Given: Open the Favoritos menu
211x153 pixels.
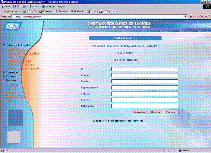Looking at the screenshot, I should pyautogui.click(x=34, y=6).
